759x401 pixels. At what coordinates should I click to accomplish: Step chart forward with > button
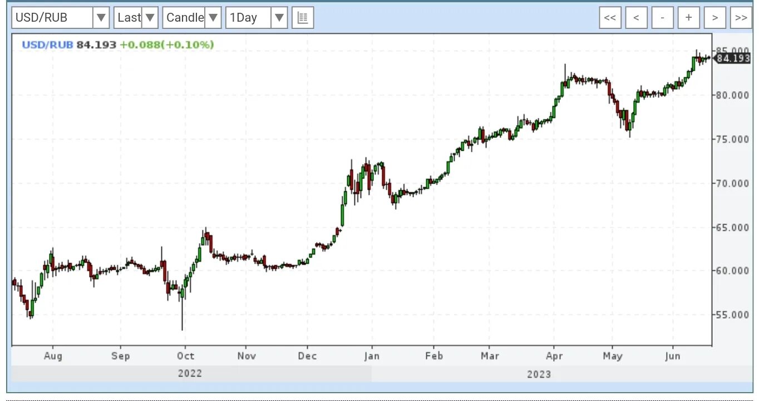coord(714,18)
